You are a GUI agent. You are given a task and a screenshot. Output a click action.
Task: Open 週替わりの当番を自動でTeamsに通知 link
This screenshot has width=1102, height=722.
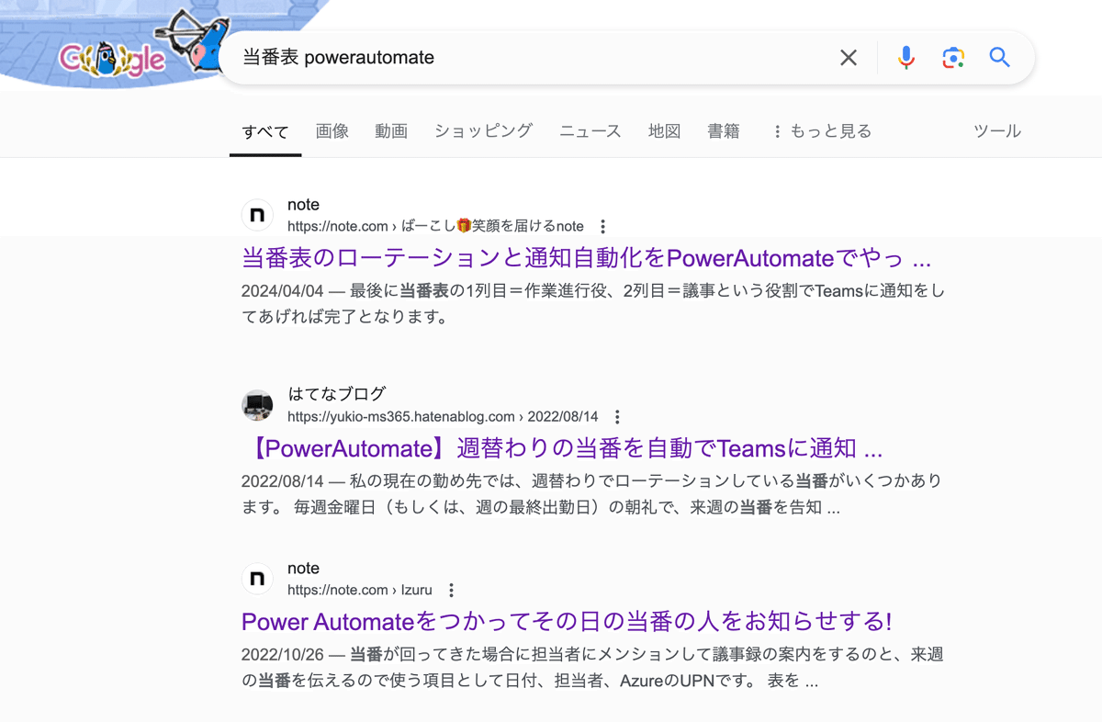566,448
